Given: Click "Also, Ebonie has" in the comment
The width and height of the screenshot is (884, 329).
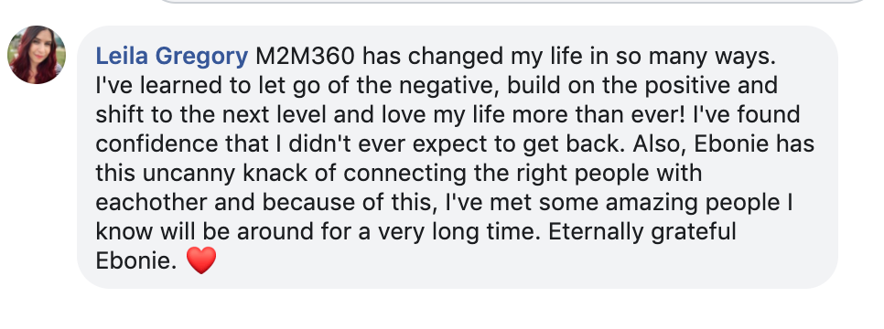Looking at the screenshot, I should point(723,143).
